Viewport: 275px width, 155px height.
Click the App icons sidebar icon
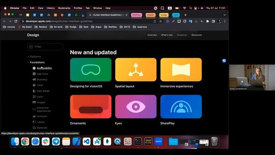point(34,74)
